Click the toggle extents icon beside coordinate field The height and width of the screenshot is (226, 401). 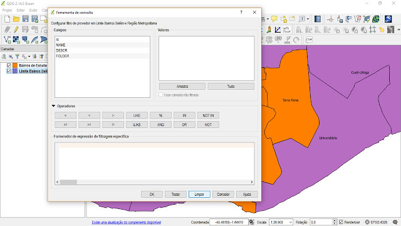pos(252,222)
